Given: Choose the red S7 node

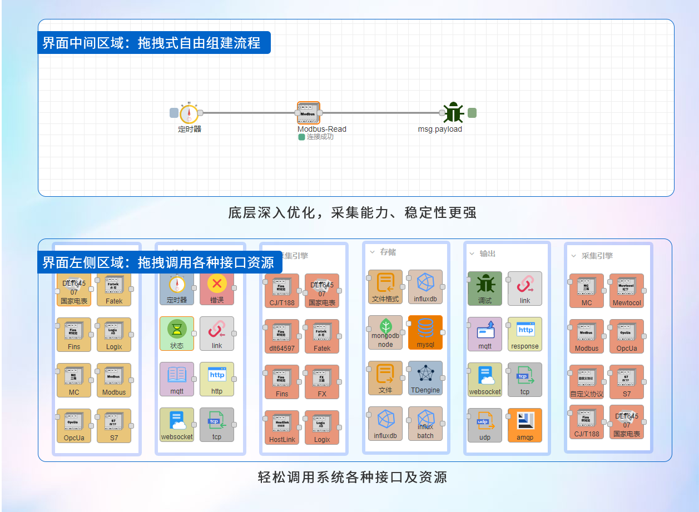Looking at the screenshot, I should 627,382.
